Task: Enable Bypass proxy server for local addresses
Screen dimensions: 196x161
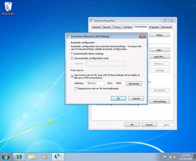Action: coord(76,89)
